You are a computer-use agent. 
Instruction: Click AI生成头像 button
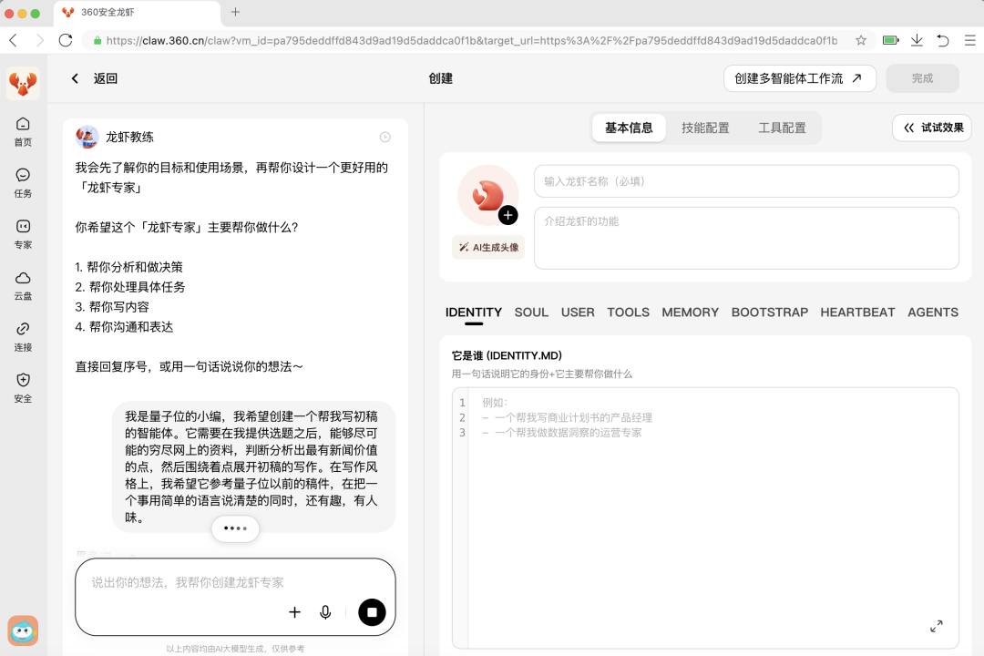click(488, 247)
